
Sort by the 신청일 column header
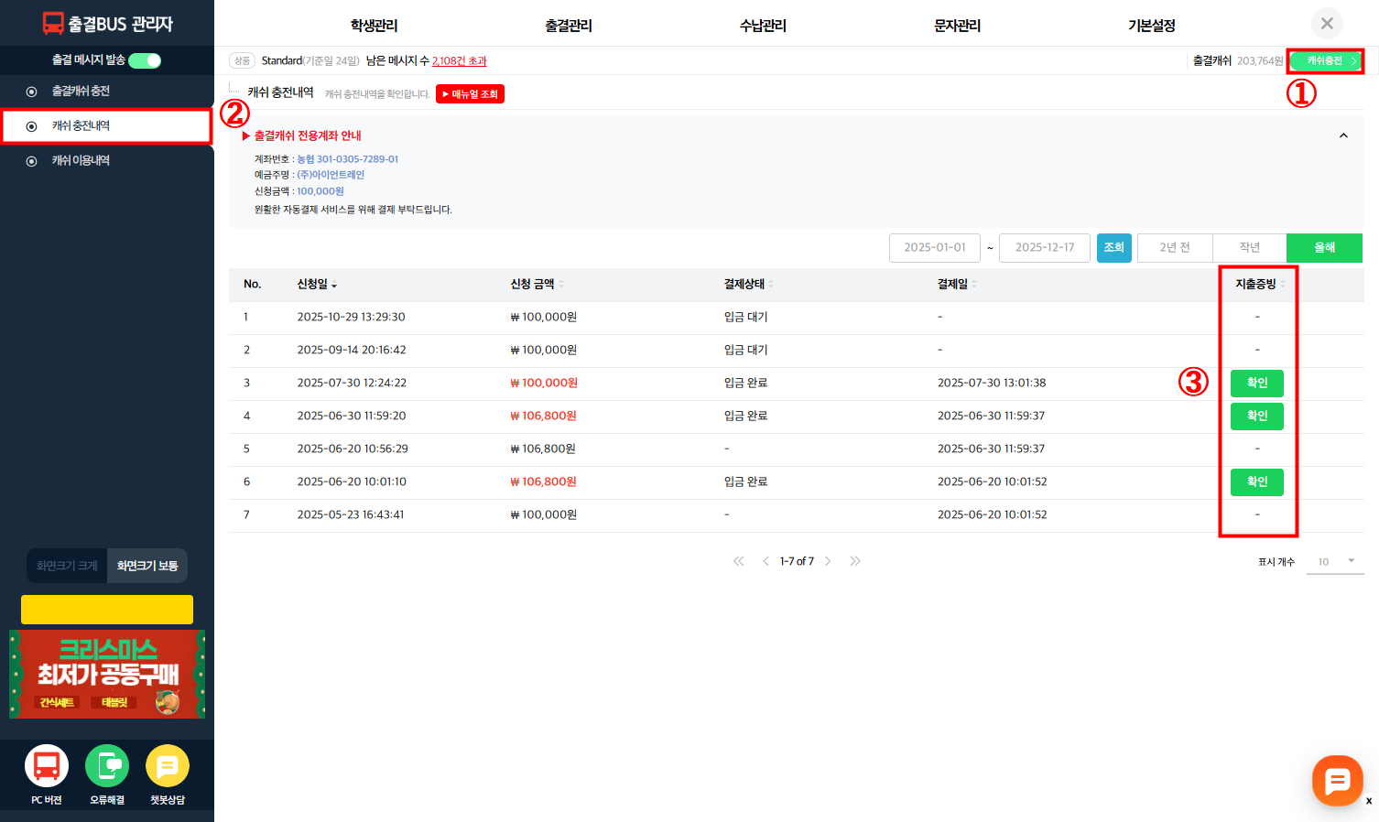point(317,285)
